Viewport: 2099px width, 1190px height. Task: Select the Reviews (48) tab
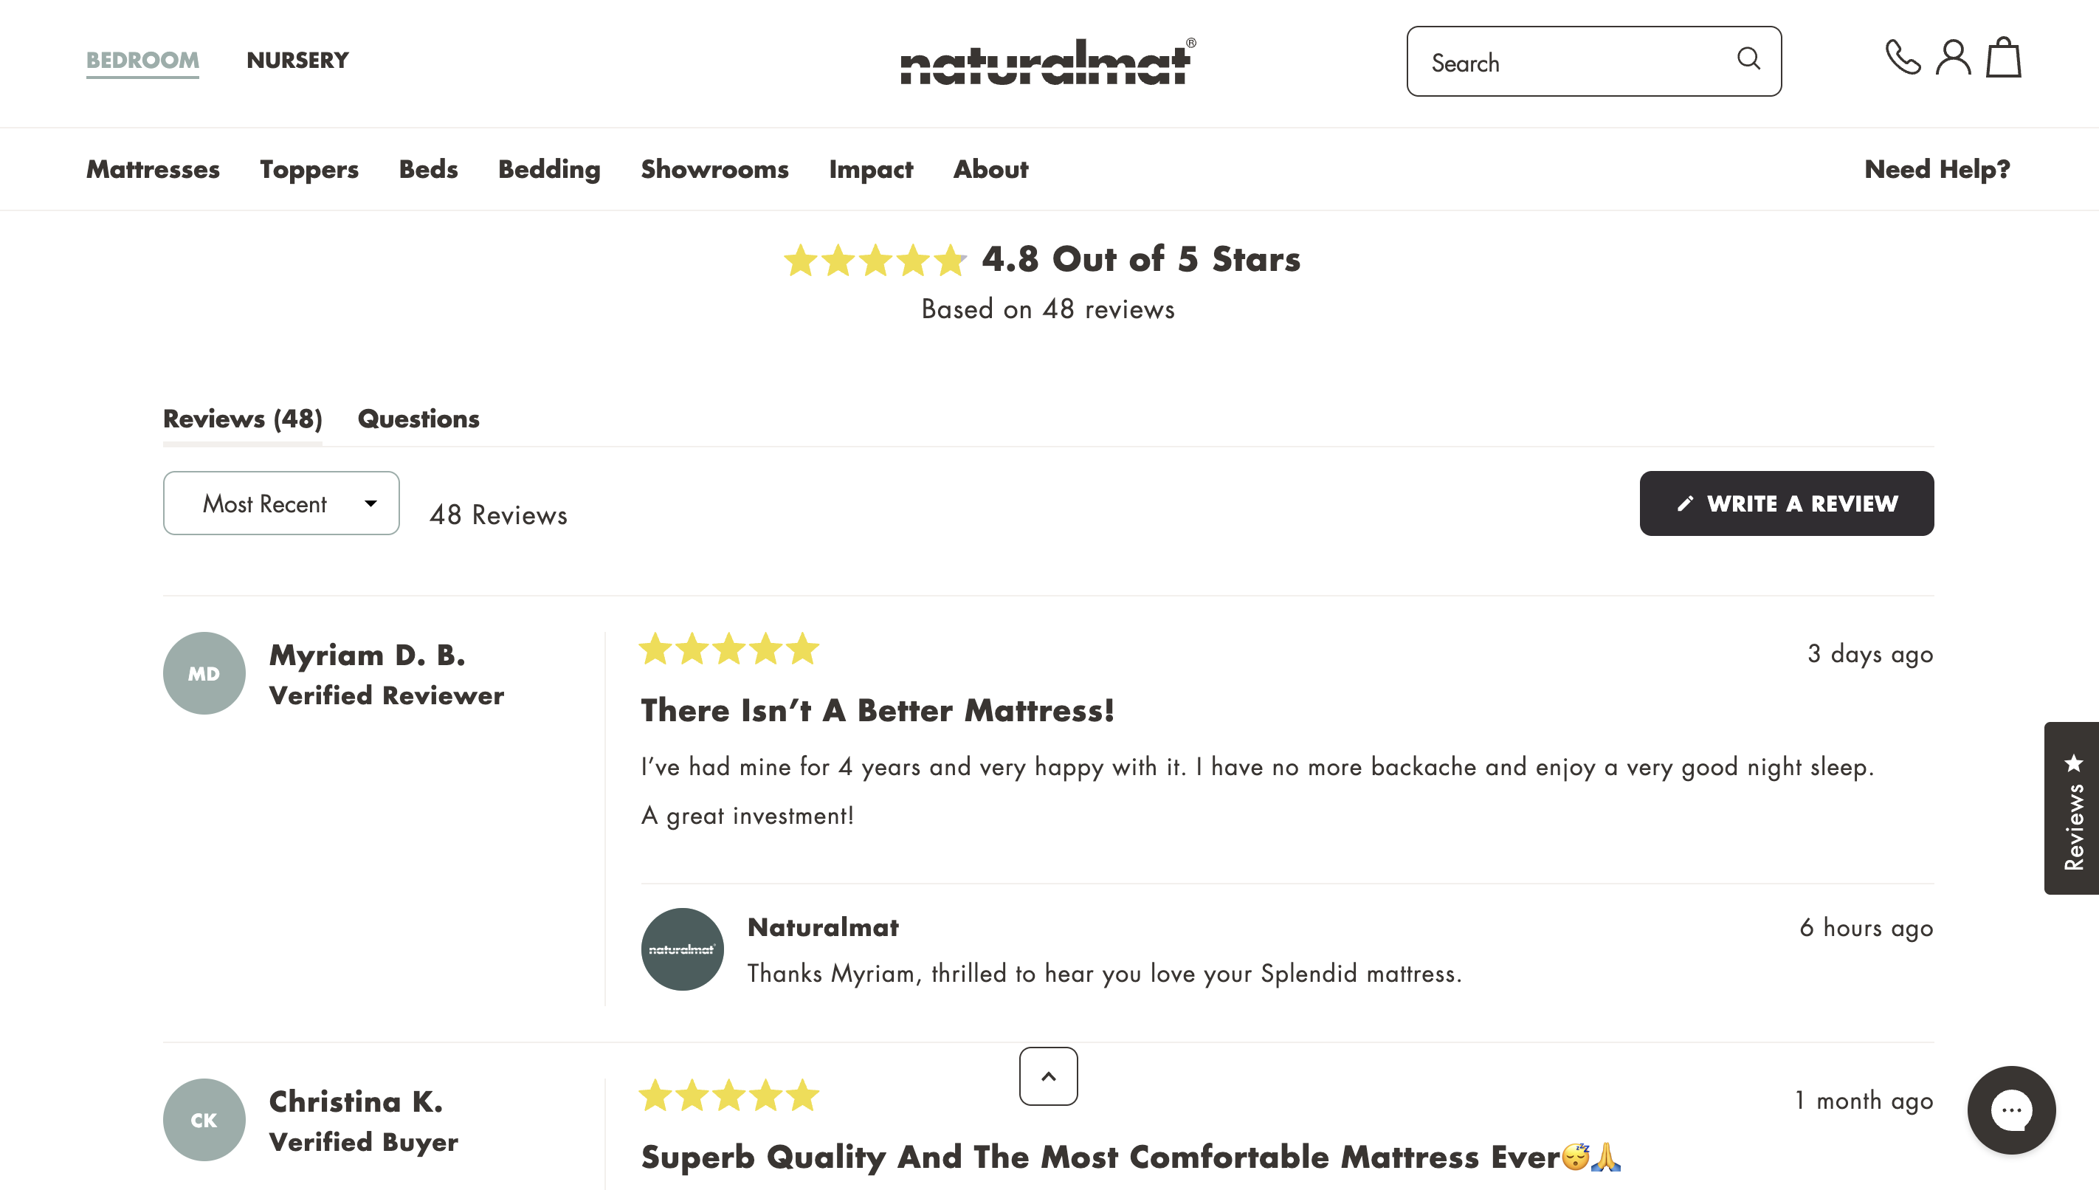243,419
